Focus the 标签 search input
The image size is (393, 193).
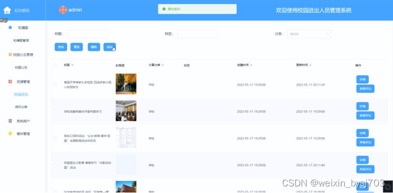(x=197, y=34)
